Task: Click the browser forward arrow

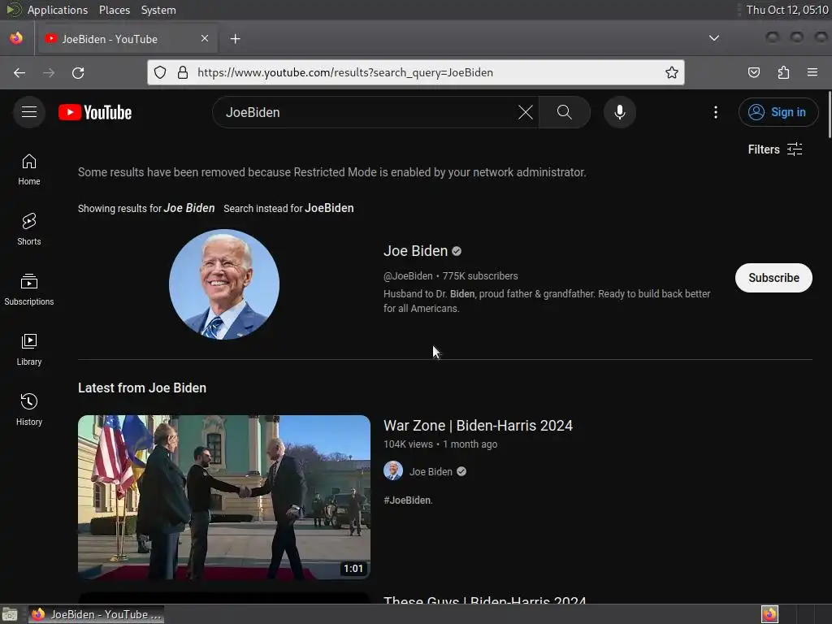Action: click(49, 72)
